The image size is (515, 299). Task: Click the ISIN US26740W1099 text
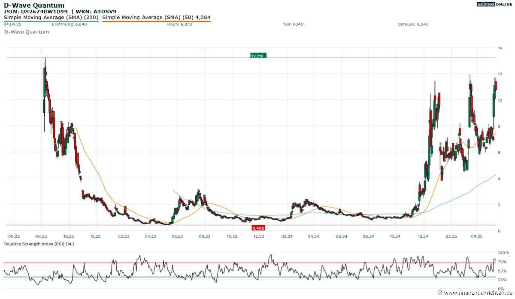tap(36, 11)
